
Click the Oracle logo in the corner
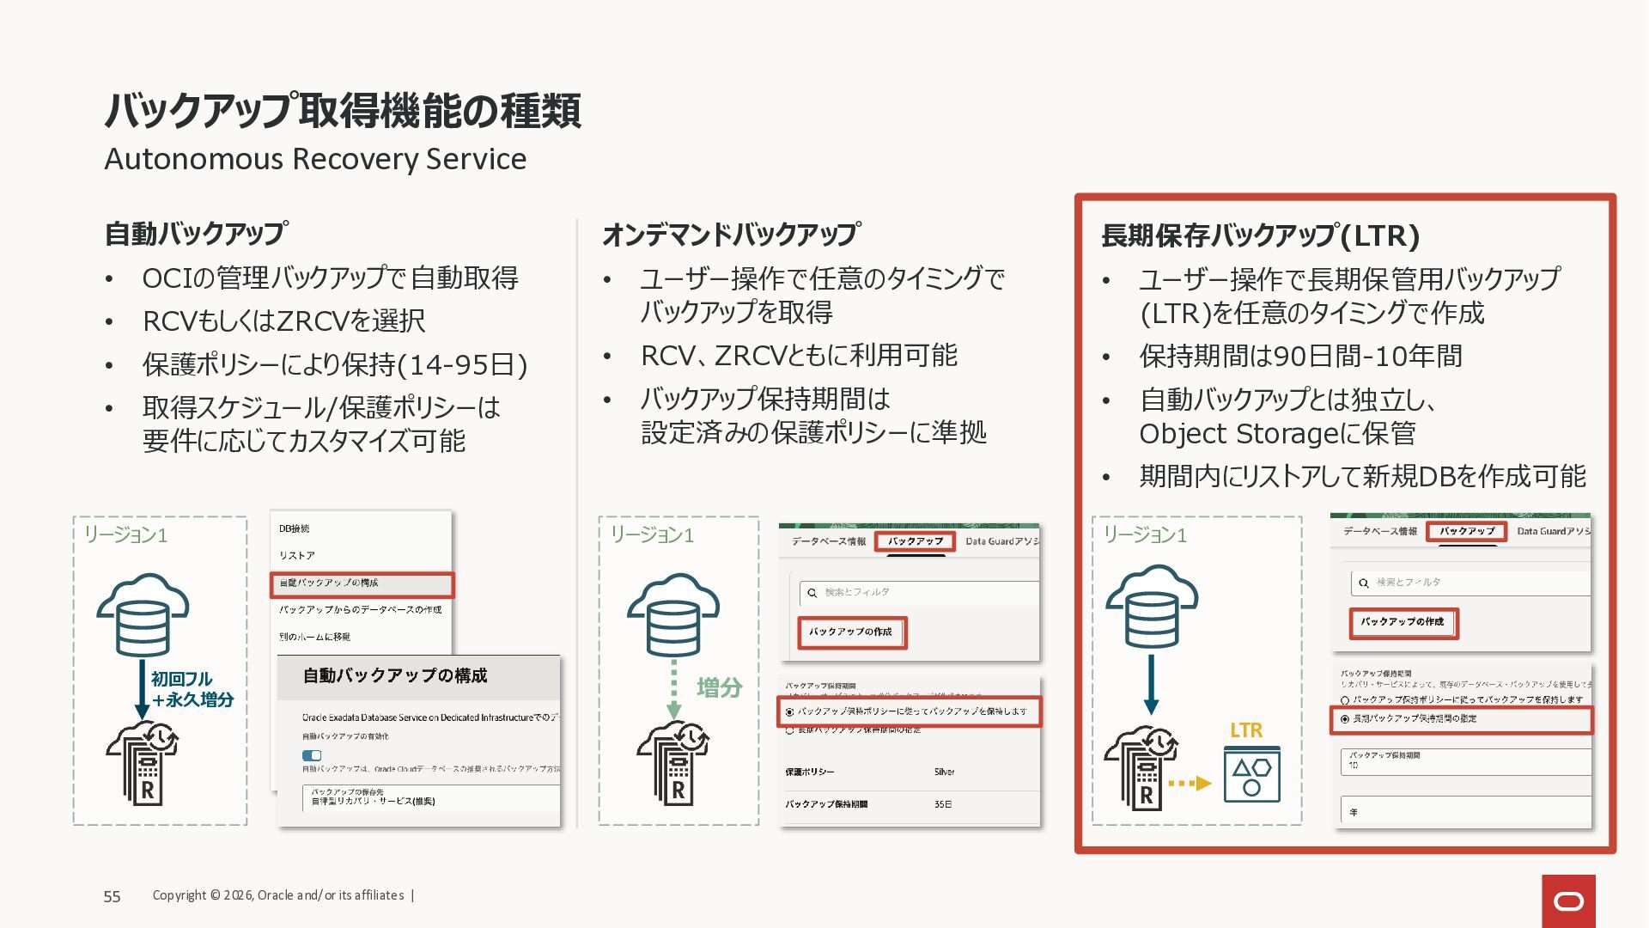pos(1568,901)
